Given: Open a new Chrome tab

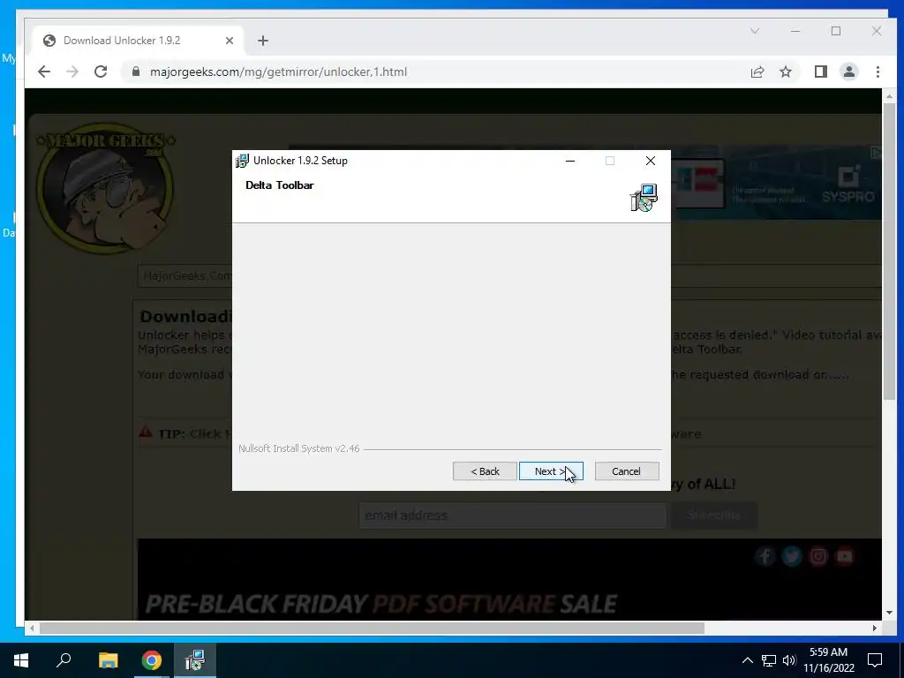Looking at the screenshot, I should 263,41.
